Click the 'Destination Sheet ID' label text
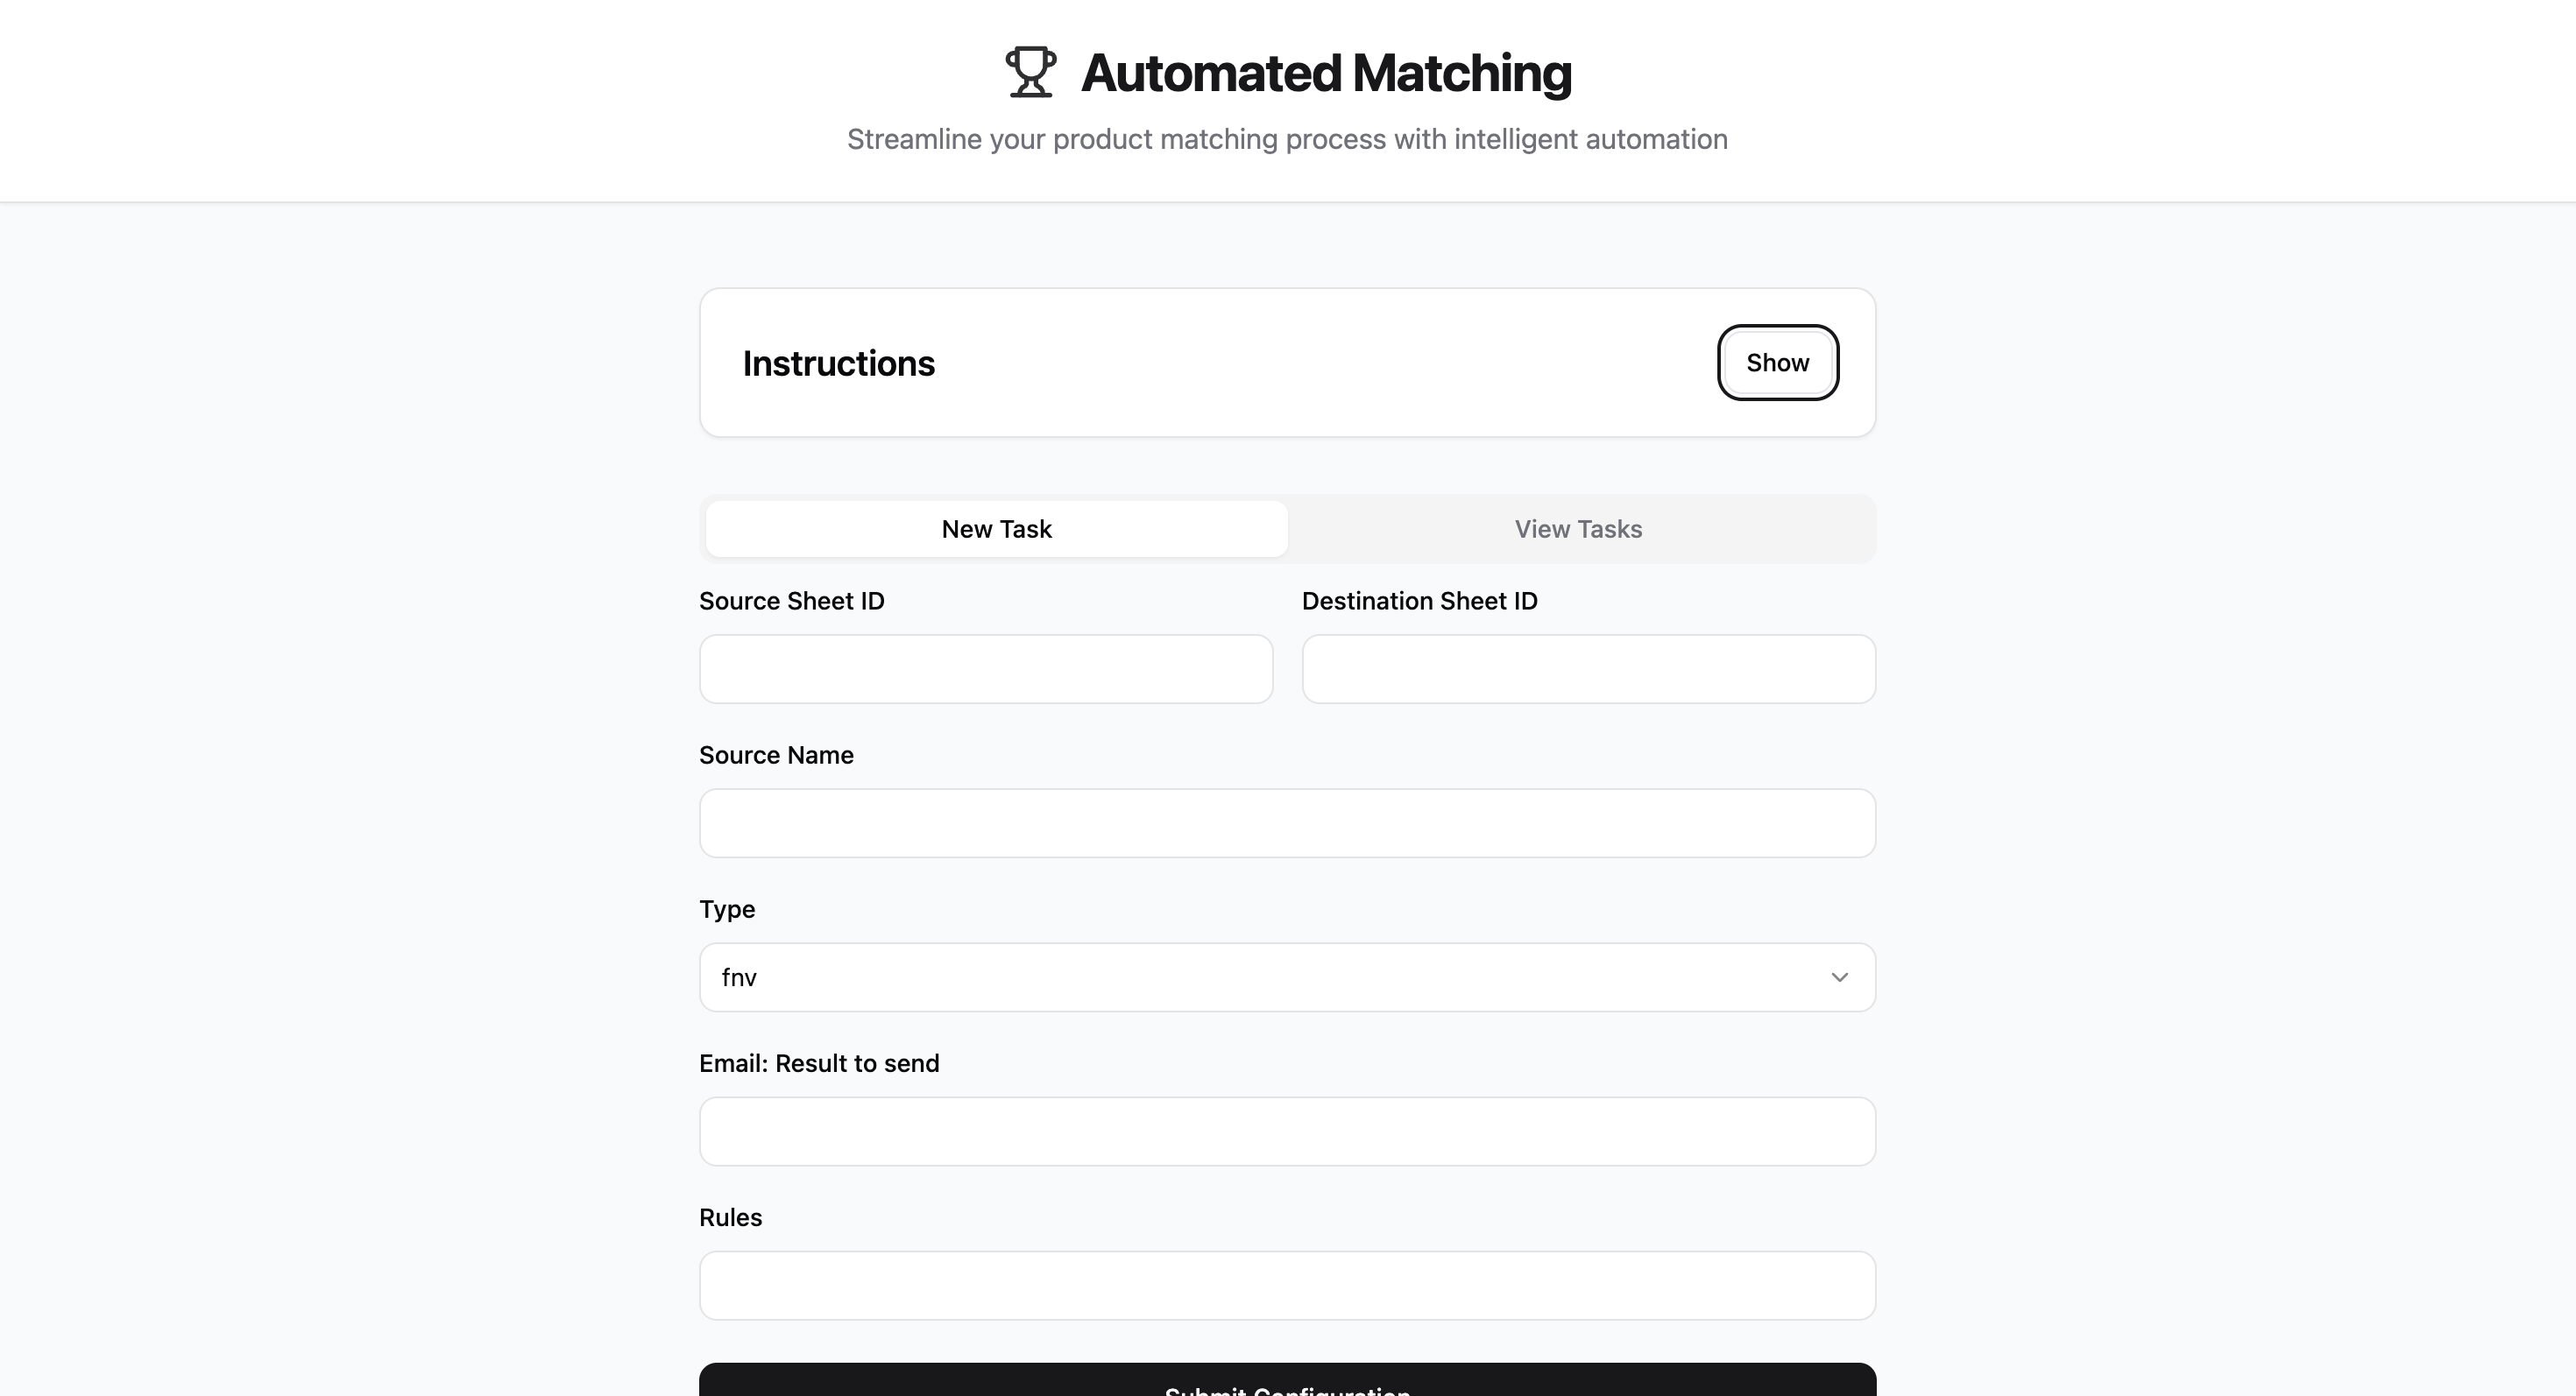This screenshot has width=2576, height=1396. [1419, 601]
